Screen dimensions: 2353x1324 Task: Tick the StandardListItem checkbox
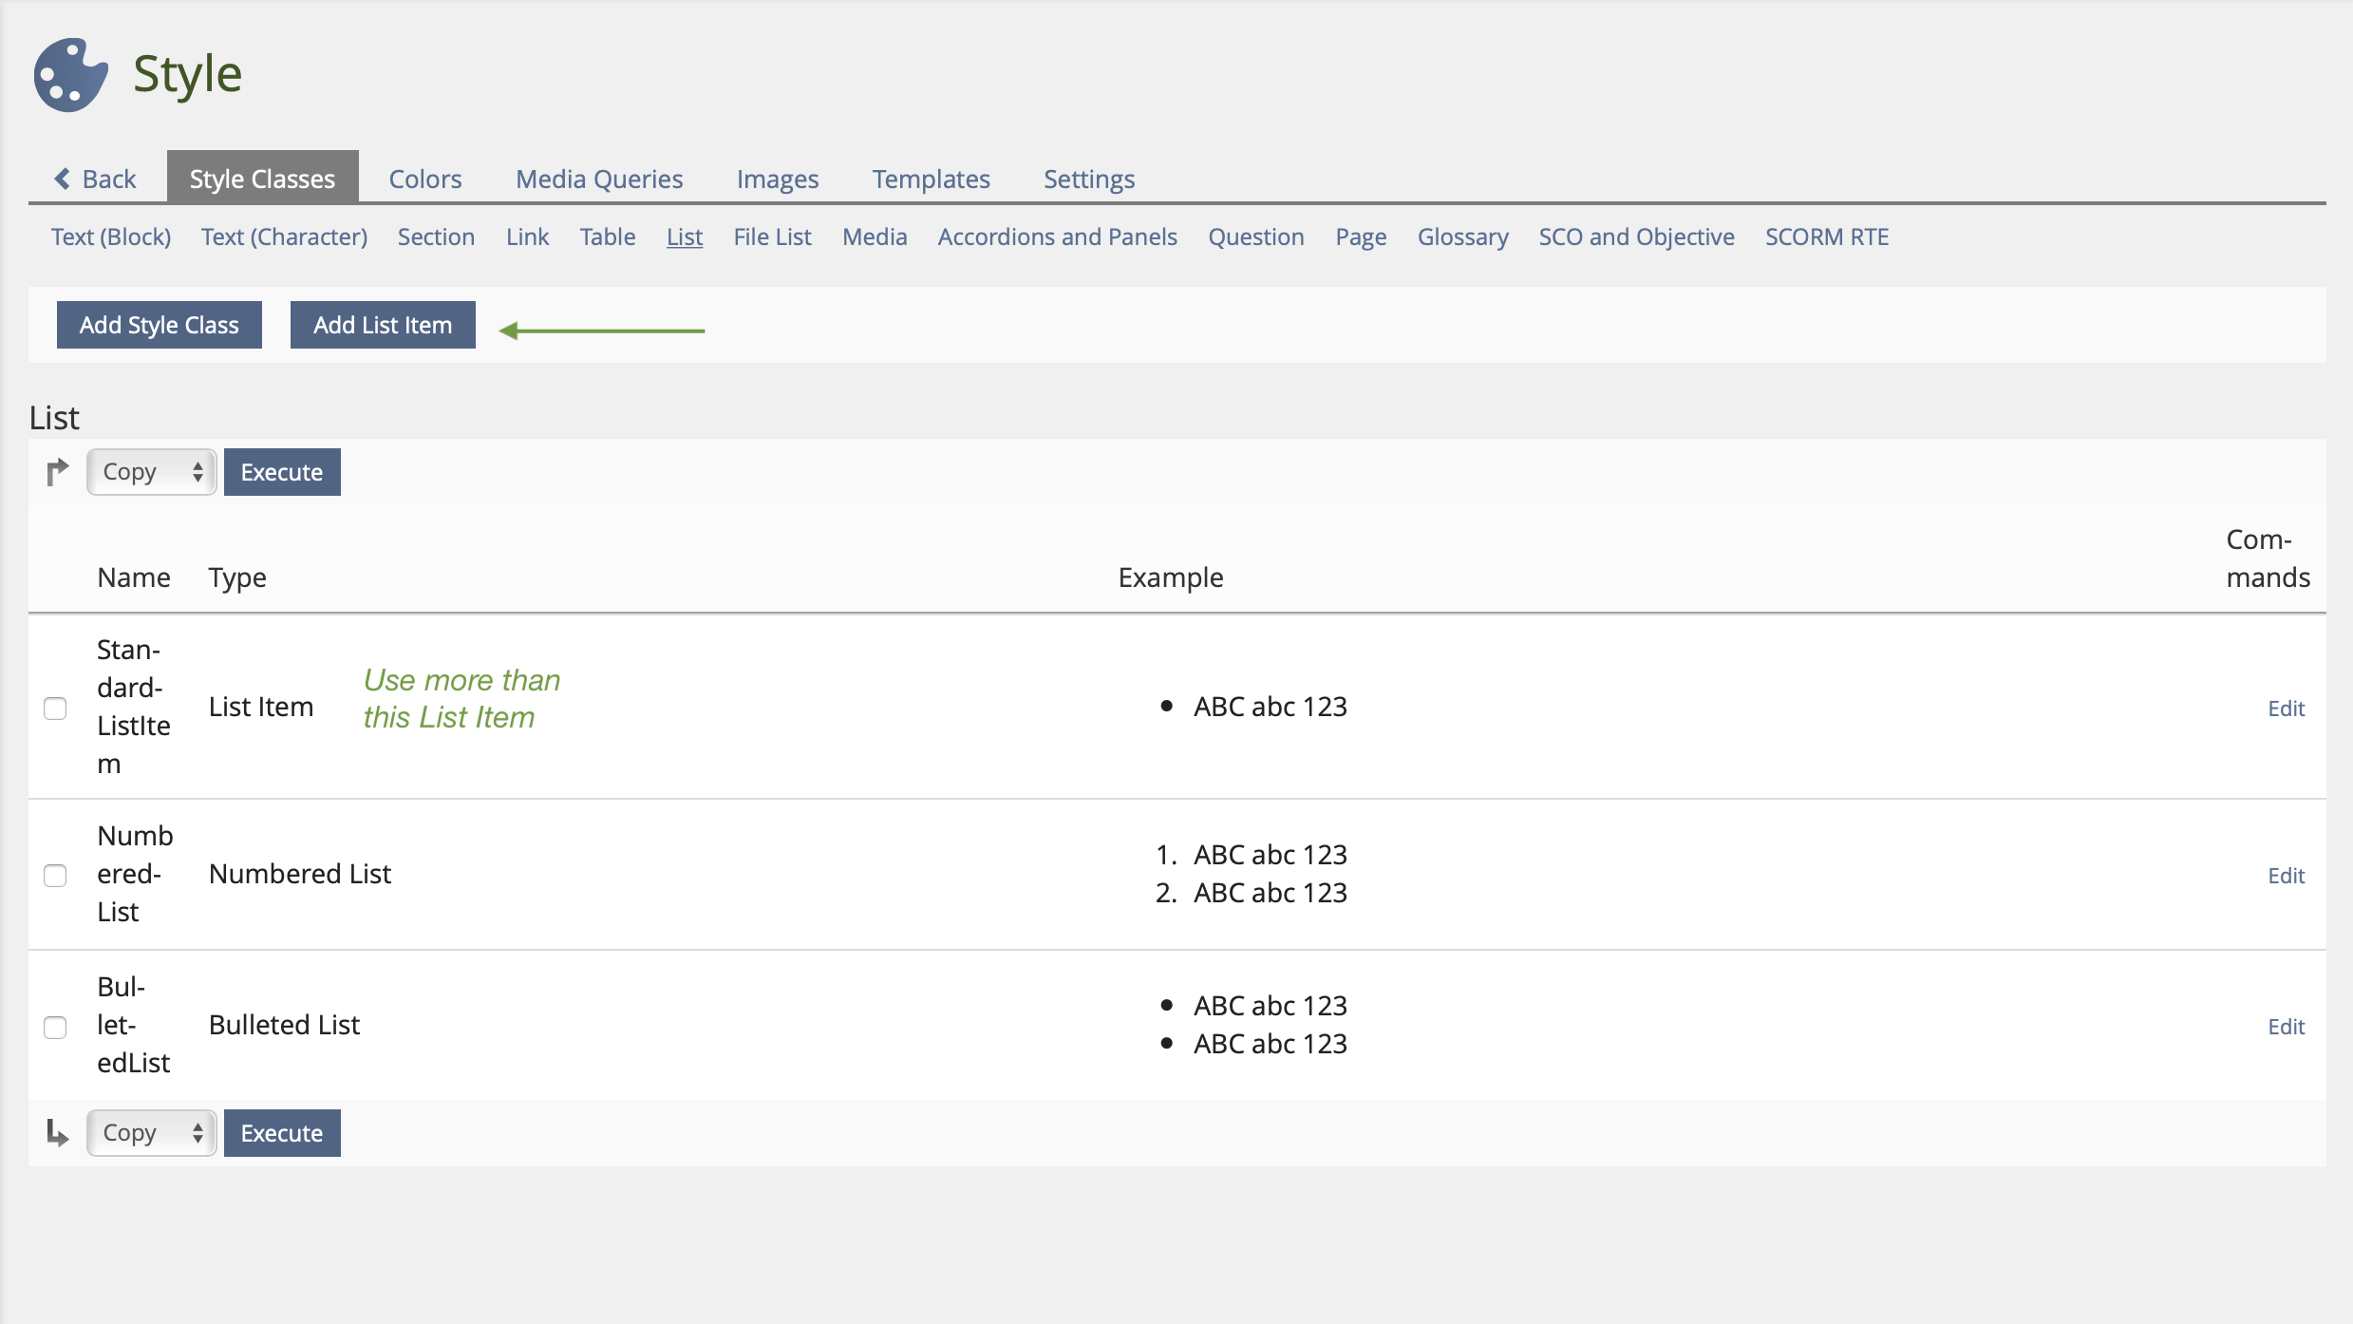coord(55,709)
